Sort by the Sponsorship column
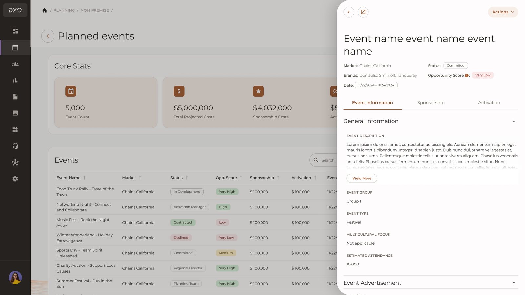The image size is (525, 295). coord(278,177)
